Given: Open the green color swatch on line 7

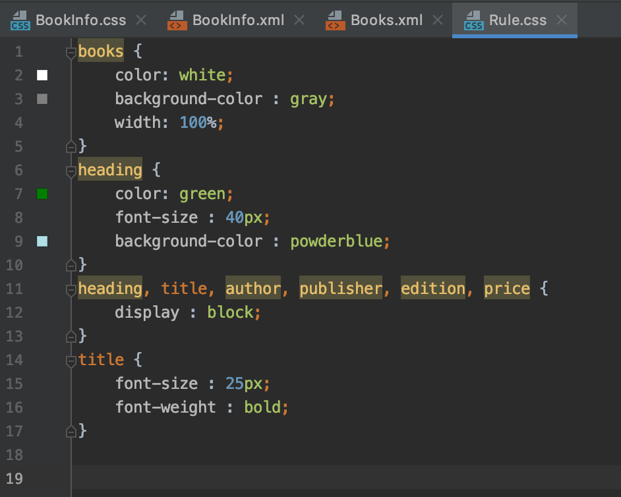Looking at the screenshot, I should (42, 194).
